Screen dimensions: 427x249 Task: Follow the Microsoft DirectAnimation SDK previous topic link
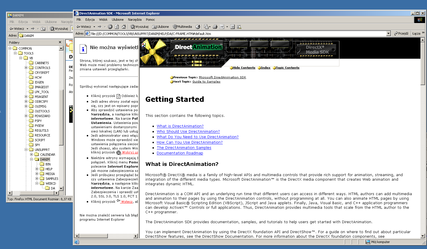click(222, 77)
